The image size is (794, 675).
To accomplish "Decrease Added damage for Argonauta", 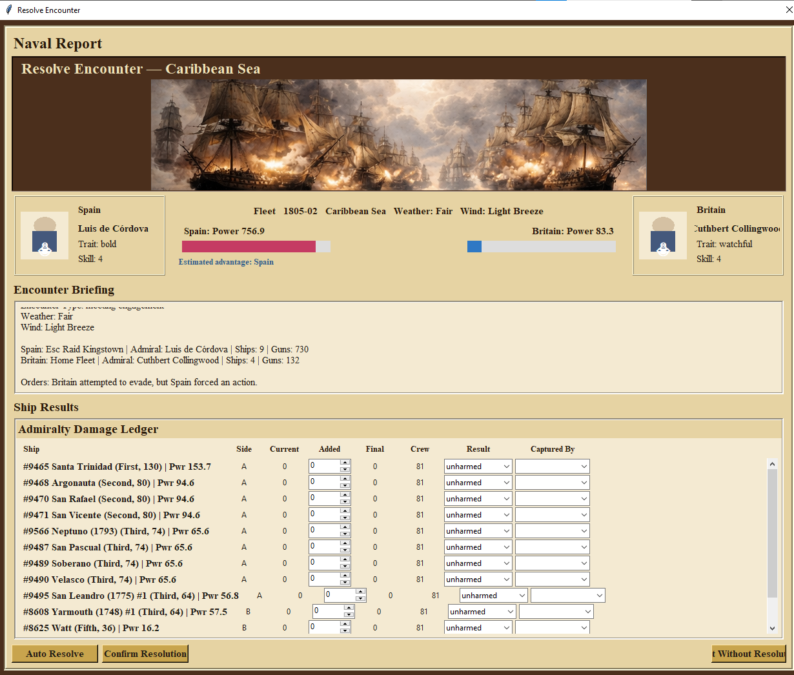I will (345, 486).
